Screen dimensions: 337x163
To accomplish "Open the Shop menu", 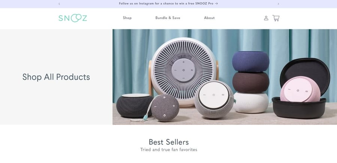I will (127, 18).
